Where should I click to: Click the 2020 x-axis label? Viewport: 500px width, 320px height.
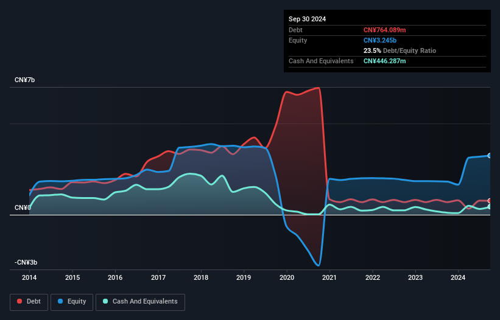click(x=287, y=277)
